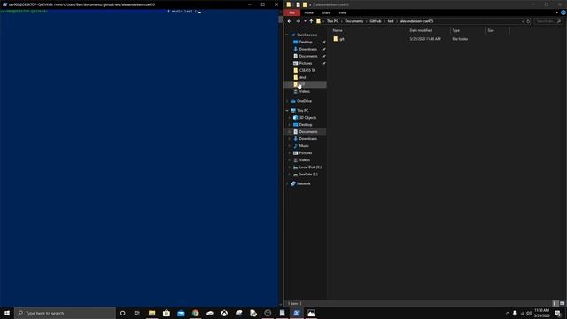This screenshot has height=319, width=567.
Task: Select OneDrive in navigation pane
Action: tap(304, 101)
